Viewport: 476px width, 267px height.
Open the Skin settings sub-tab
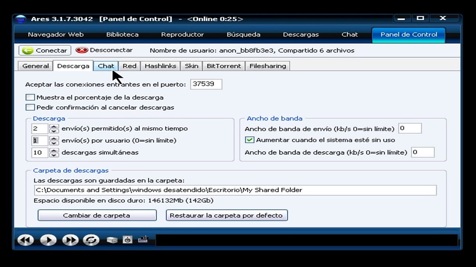pyautogui.click(x=192, y=66)
